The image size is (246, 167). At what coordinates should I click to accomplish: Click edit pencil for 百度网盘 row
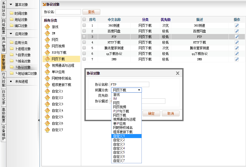(237, 31)
